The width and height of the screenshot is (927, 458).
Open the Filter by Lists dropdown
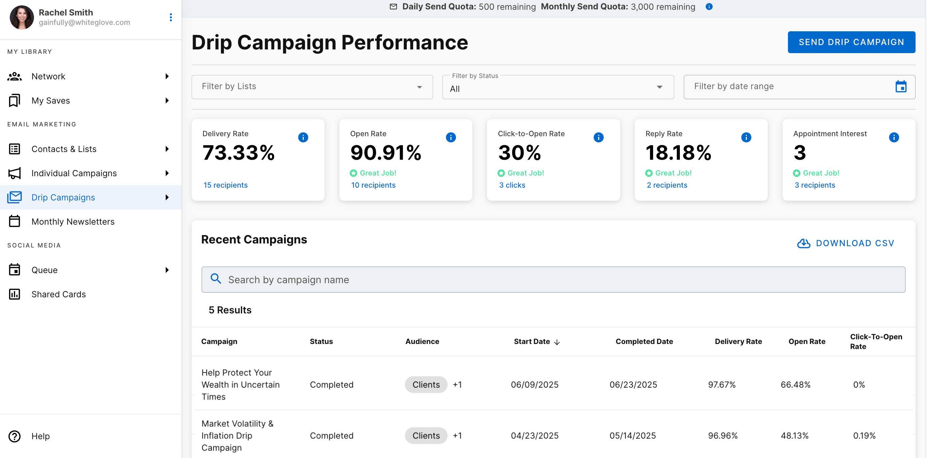point(312,87)
